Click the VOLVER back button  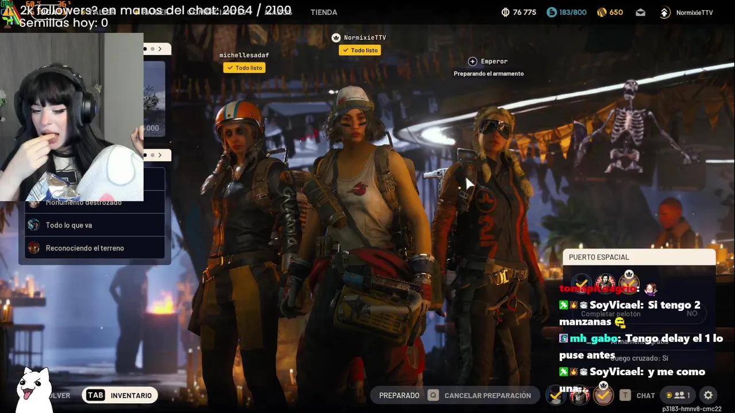(x=59, y=396)
